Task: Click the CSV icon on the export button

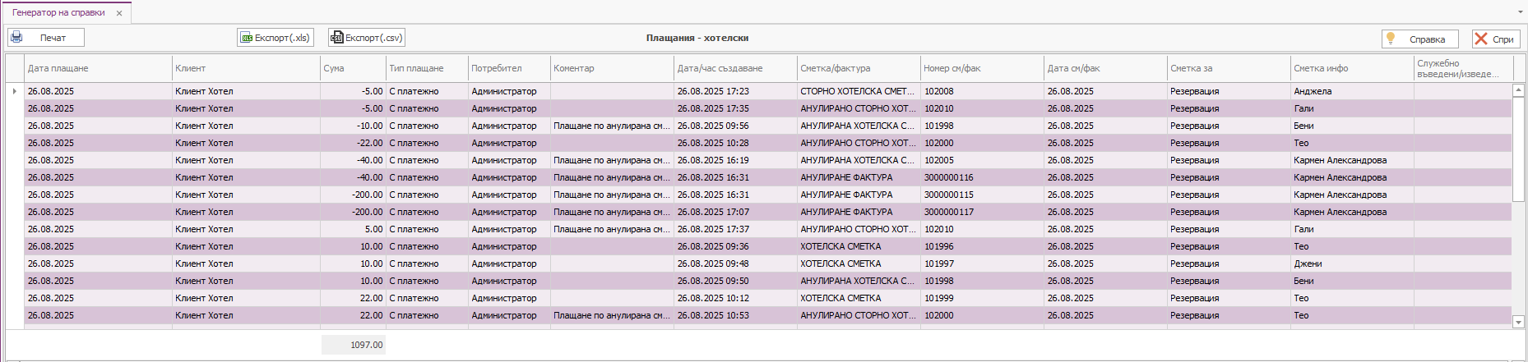Action: 336,38
